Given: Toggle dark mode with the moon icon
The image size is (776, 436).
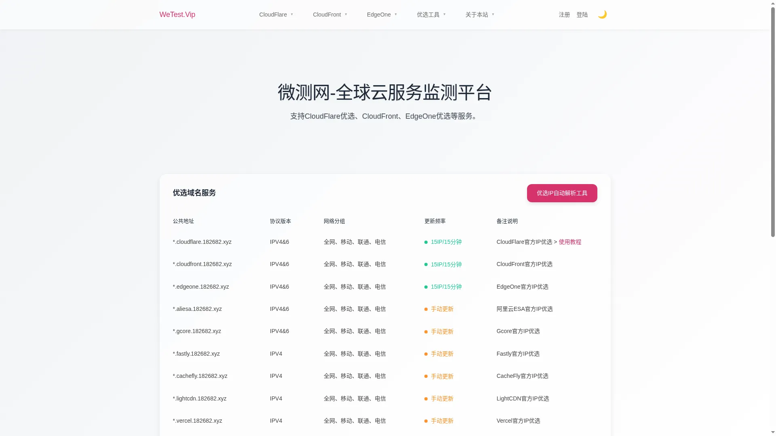Looking at the screenshot, I should (x=602, y=15).
